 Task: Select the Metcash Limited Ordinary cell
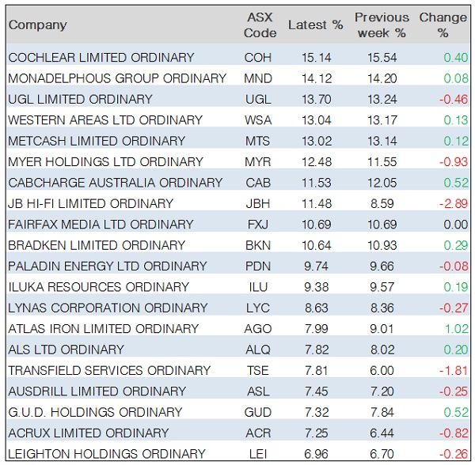click(x=97, y=141)
